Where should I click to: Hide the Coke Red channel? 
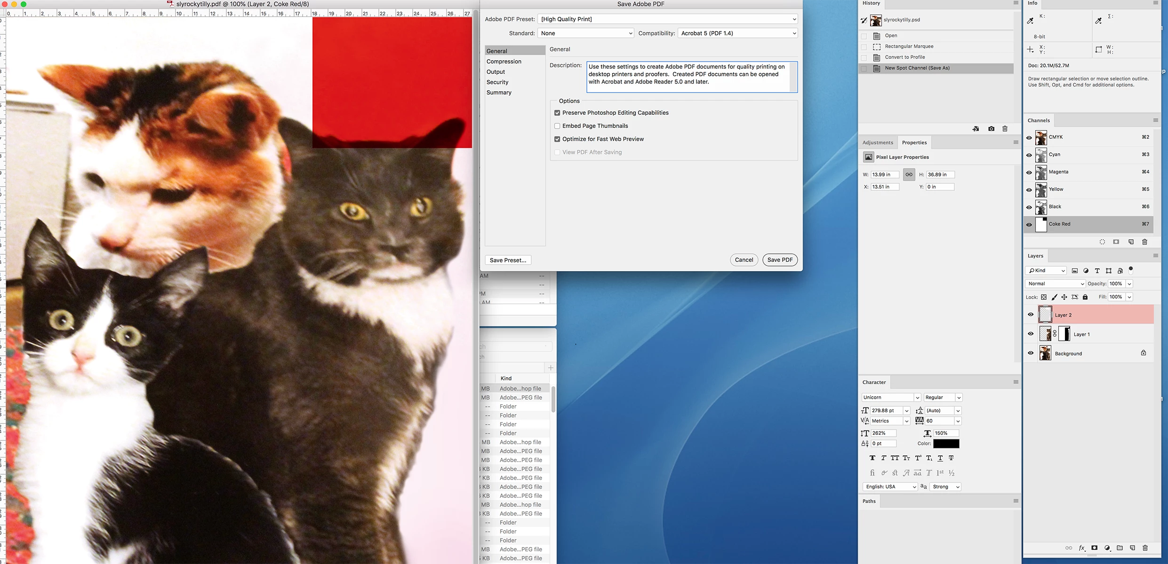pyautogui.click(x=1029, y=225)
